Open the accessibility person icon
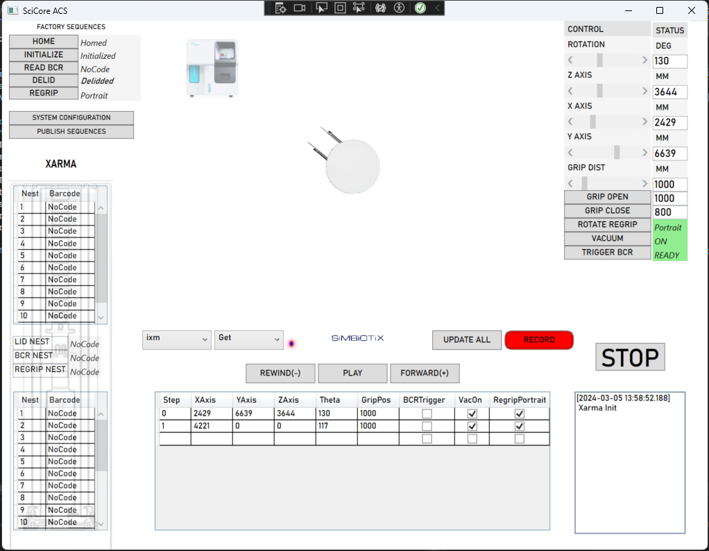The image size is (709, 551). coord(399,8)
